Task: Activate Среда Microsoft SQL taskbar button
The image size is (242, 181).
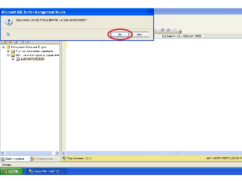Action: [x=47, y=171]
